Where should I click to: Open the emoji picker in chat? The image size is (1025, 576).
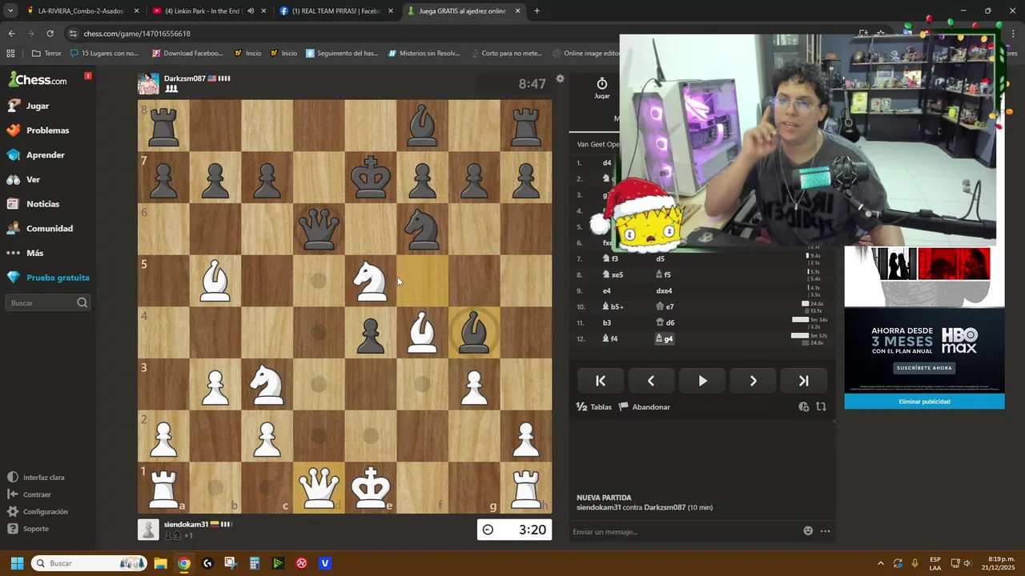pos(808,531)
